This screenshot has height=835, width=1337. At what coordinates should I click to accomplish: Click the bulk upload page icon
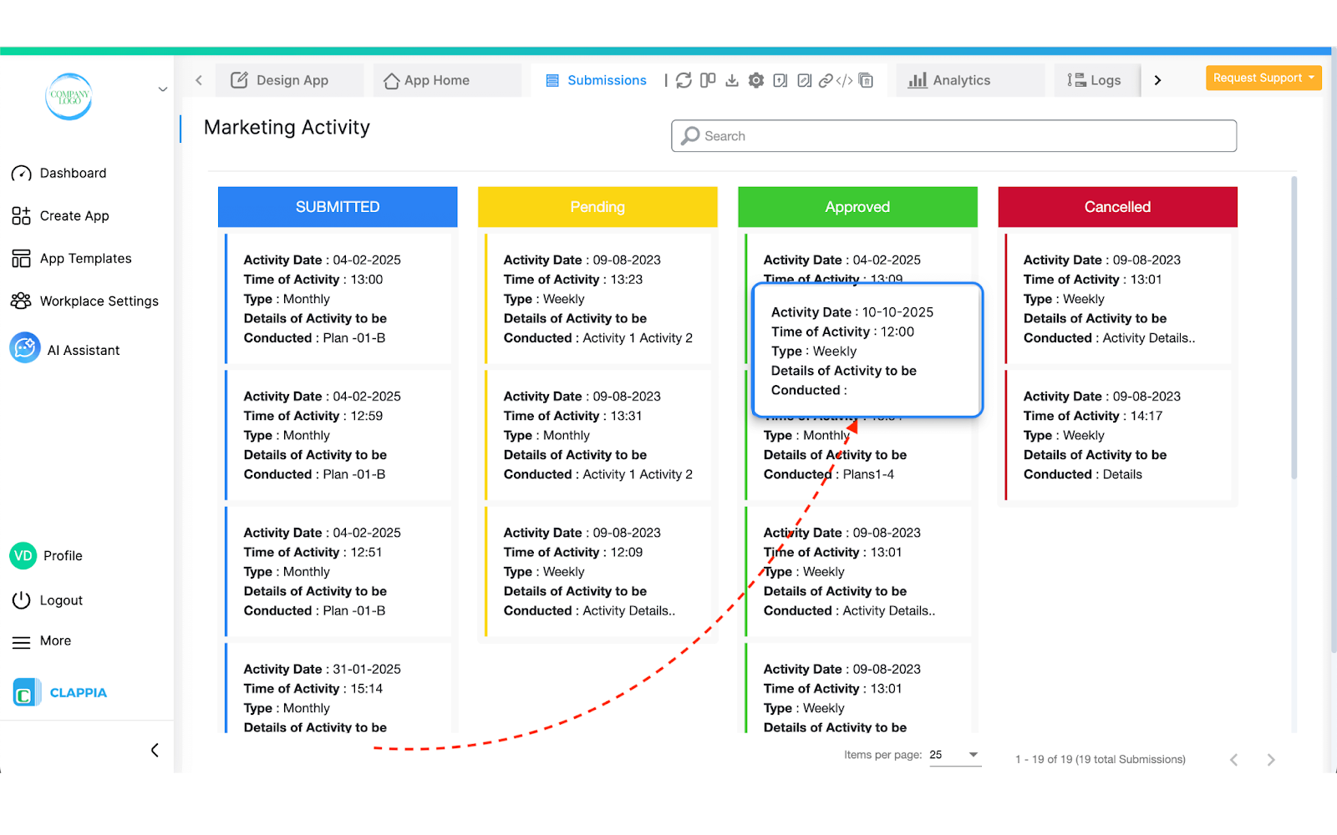(x=780, y=80)
